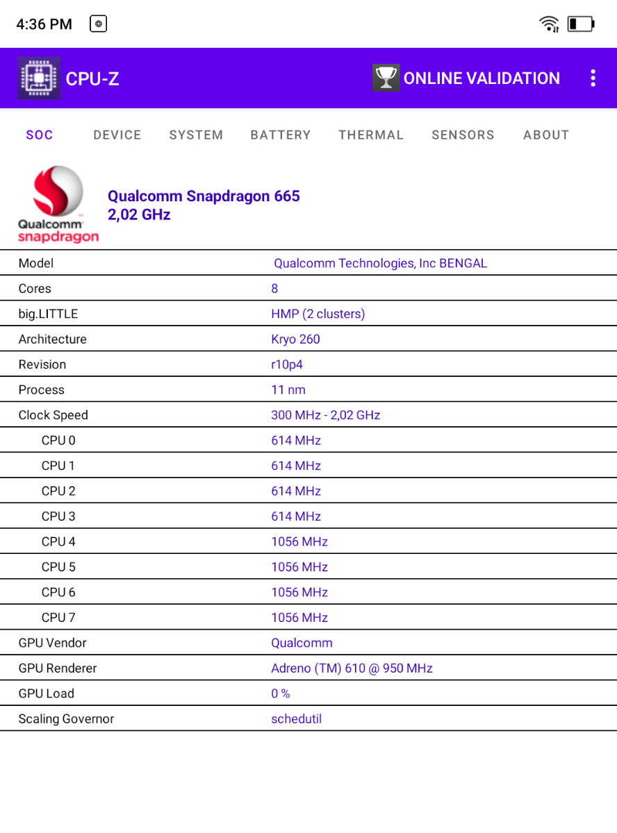Click the Qualcomm Snapdragon 665 title
Screen dimensions: 617x833
(x=204, y=196)
